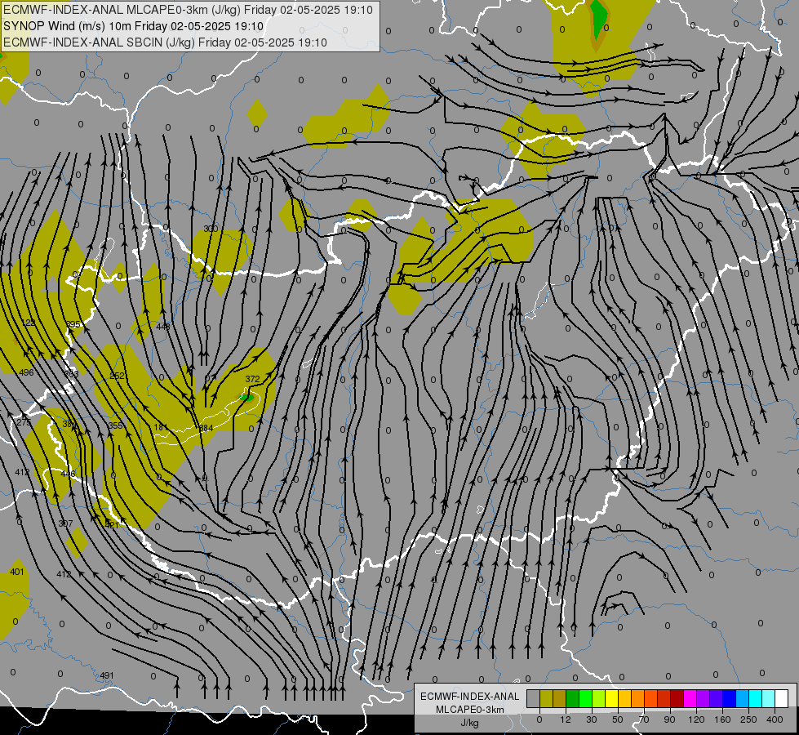Image resolution: width=799 pixels, height=735 pixels.
Task: Click the 50 tick label in legend
Action: pos(618,719)
